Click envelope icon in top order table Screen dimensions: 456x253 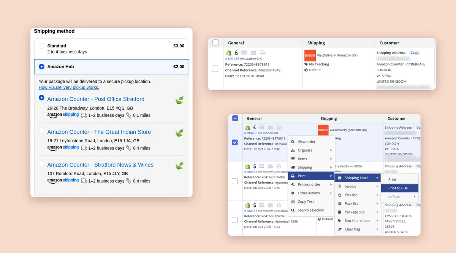tap(253, 53)
